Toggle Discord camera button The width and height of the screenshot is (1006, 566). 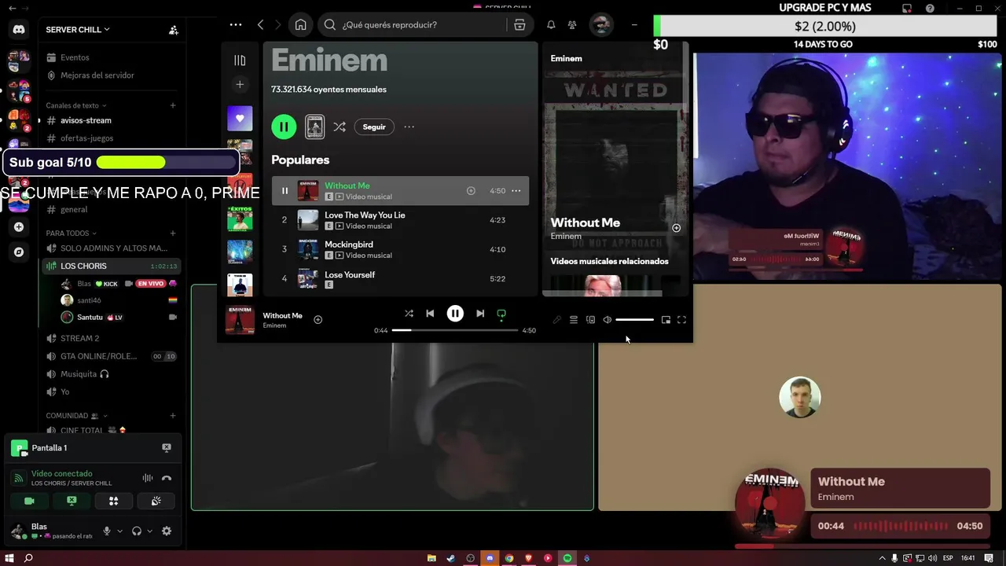click(x=29, y=501)
